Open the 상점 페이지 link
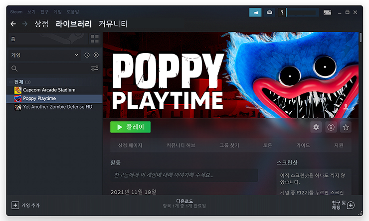The height and width of the screenshot is (221, 369). 130,146
